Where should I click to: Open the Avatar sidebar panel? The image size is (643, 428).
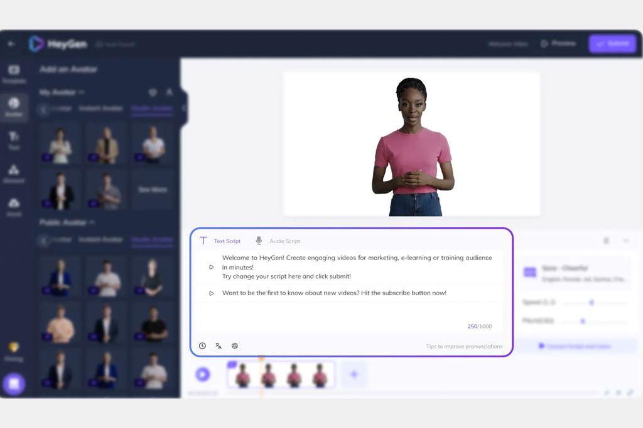[x=14, y=107]
